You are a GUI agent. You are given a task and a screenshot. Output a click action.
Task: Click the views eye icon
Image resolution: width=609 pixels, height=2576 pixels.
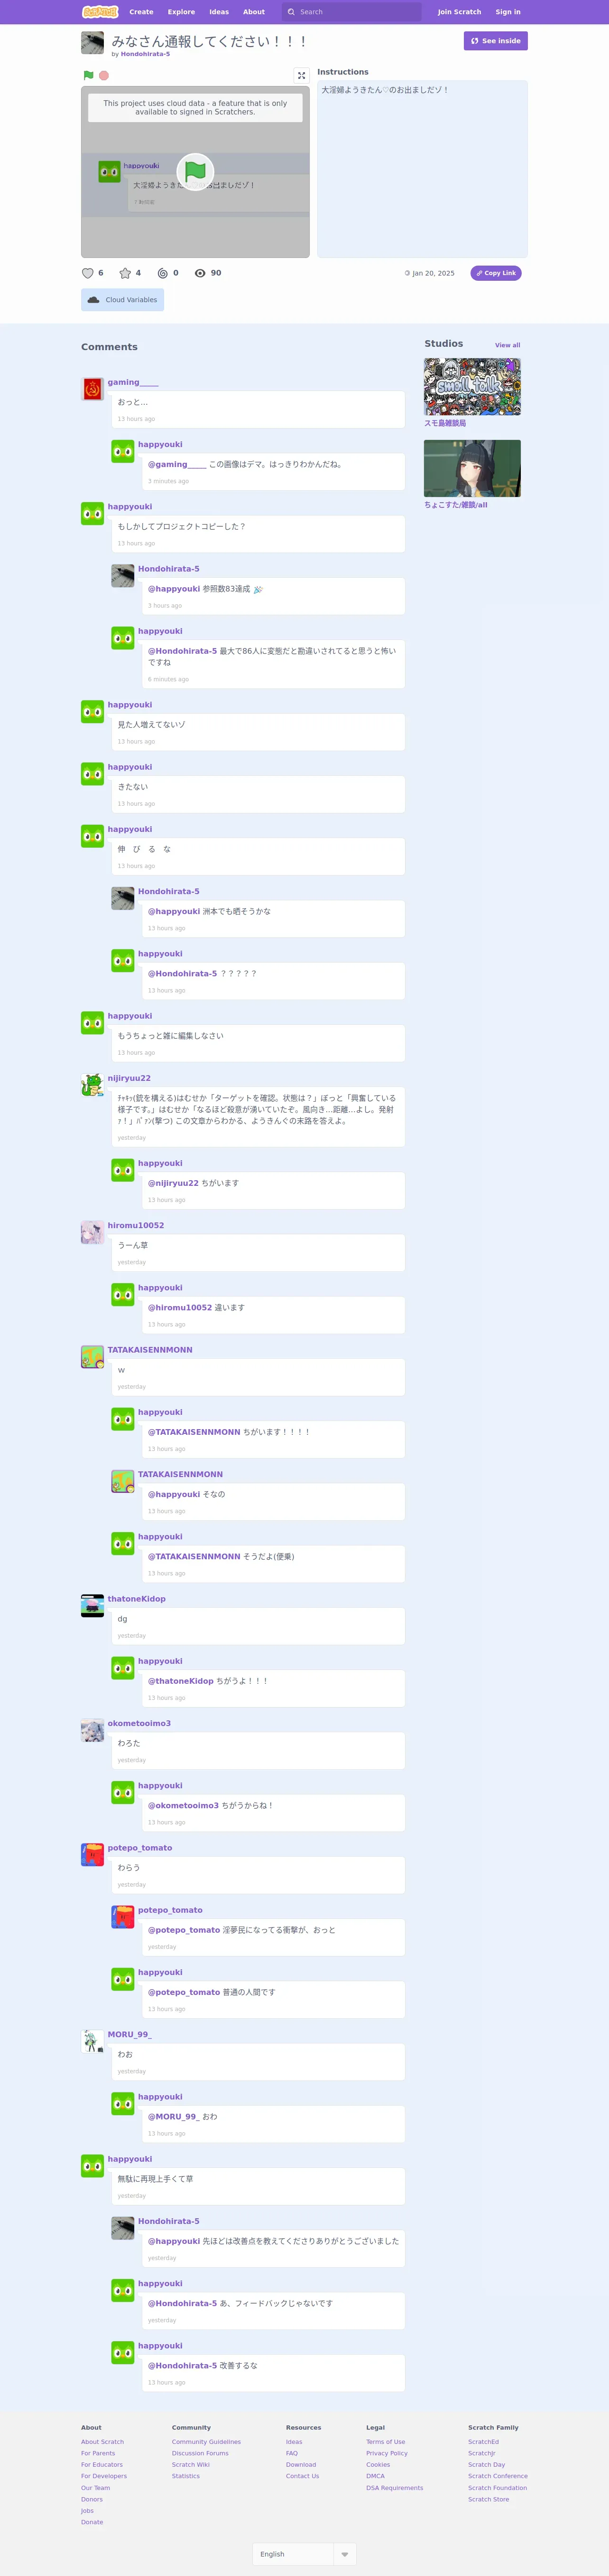(x=200, y=273)
